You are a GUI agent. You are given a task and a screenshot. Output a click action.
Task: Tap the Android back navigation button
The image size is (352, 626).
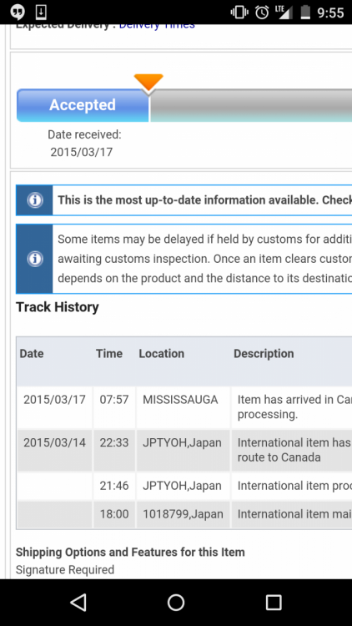click(78, 602)
